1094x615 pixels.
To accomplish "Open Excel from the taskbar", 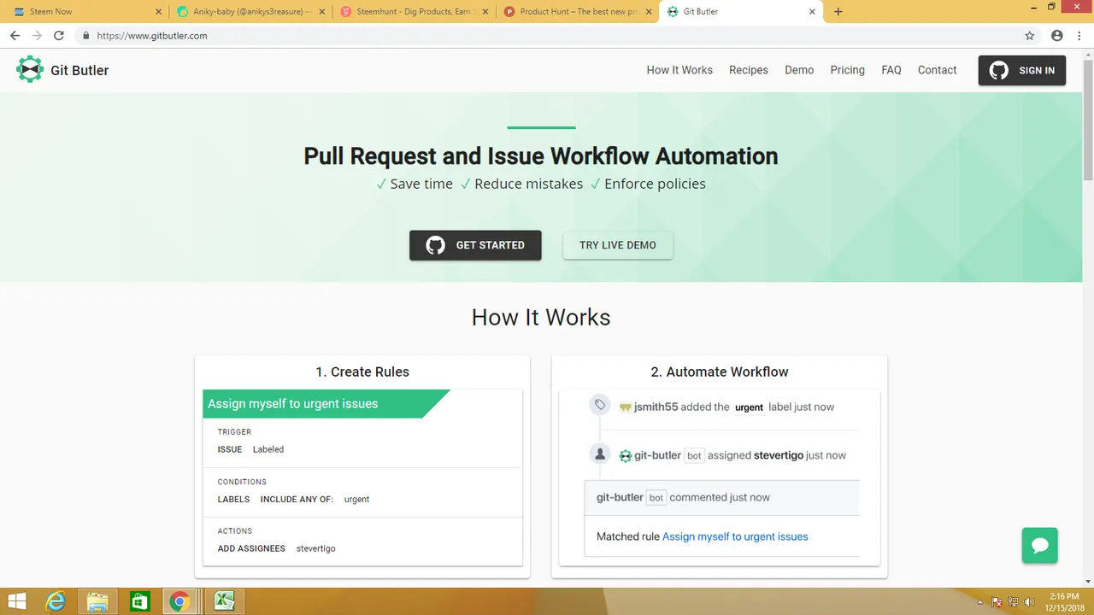I will (x=225, y=601).
